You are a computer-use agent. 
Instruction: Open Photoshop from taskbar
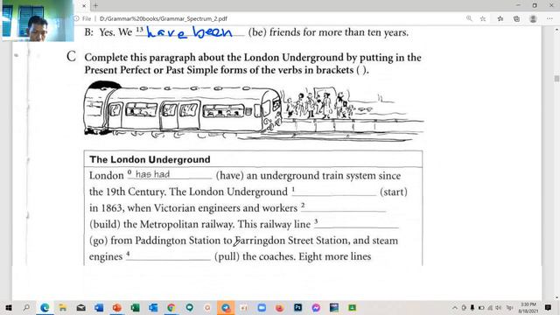point(297,307)
